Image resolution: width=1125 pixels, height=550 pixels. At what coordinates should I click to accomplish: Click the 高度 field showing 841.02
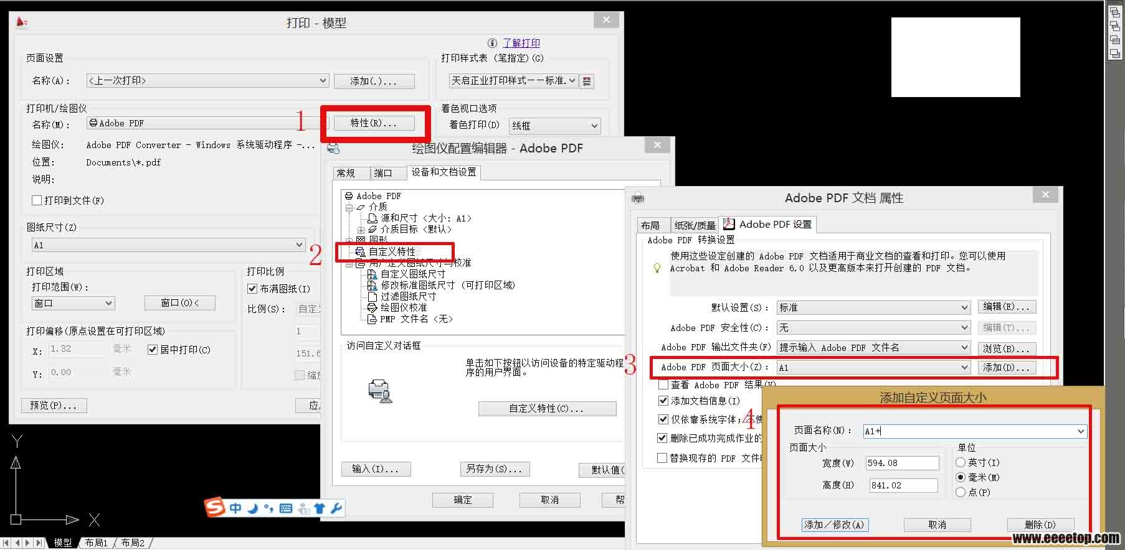(902, 485)
